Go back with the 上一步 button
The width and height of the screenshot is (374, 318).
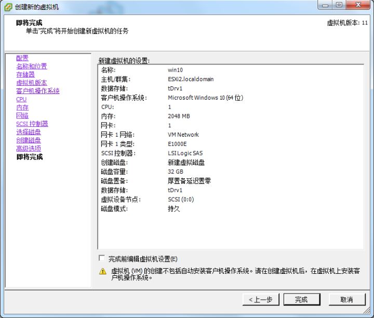click(261, 299)
